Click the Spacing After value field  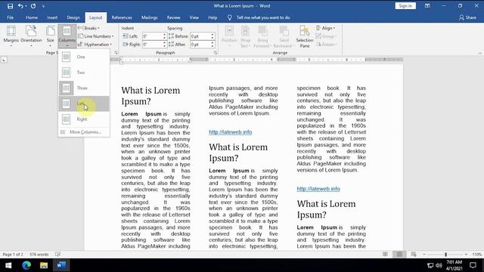pyautogui.click(x=200, y=45)
